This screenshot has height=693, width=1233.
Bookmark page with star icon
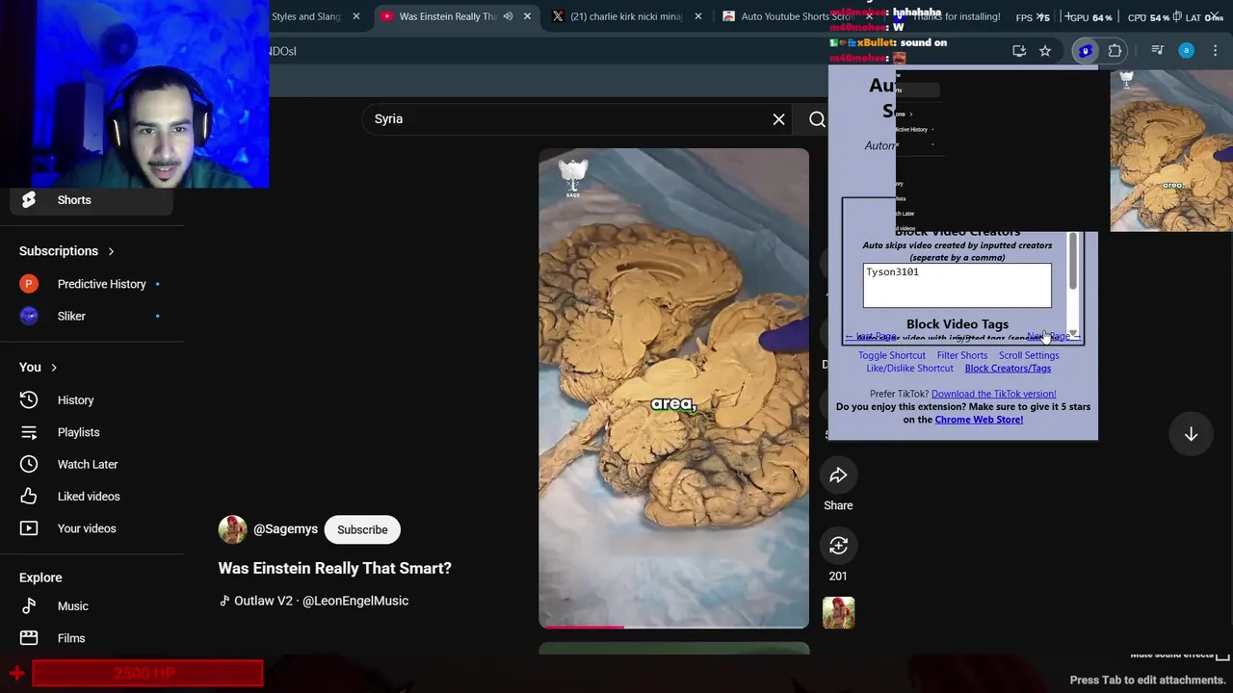coord(1045,51)
